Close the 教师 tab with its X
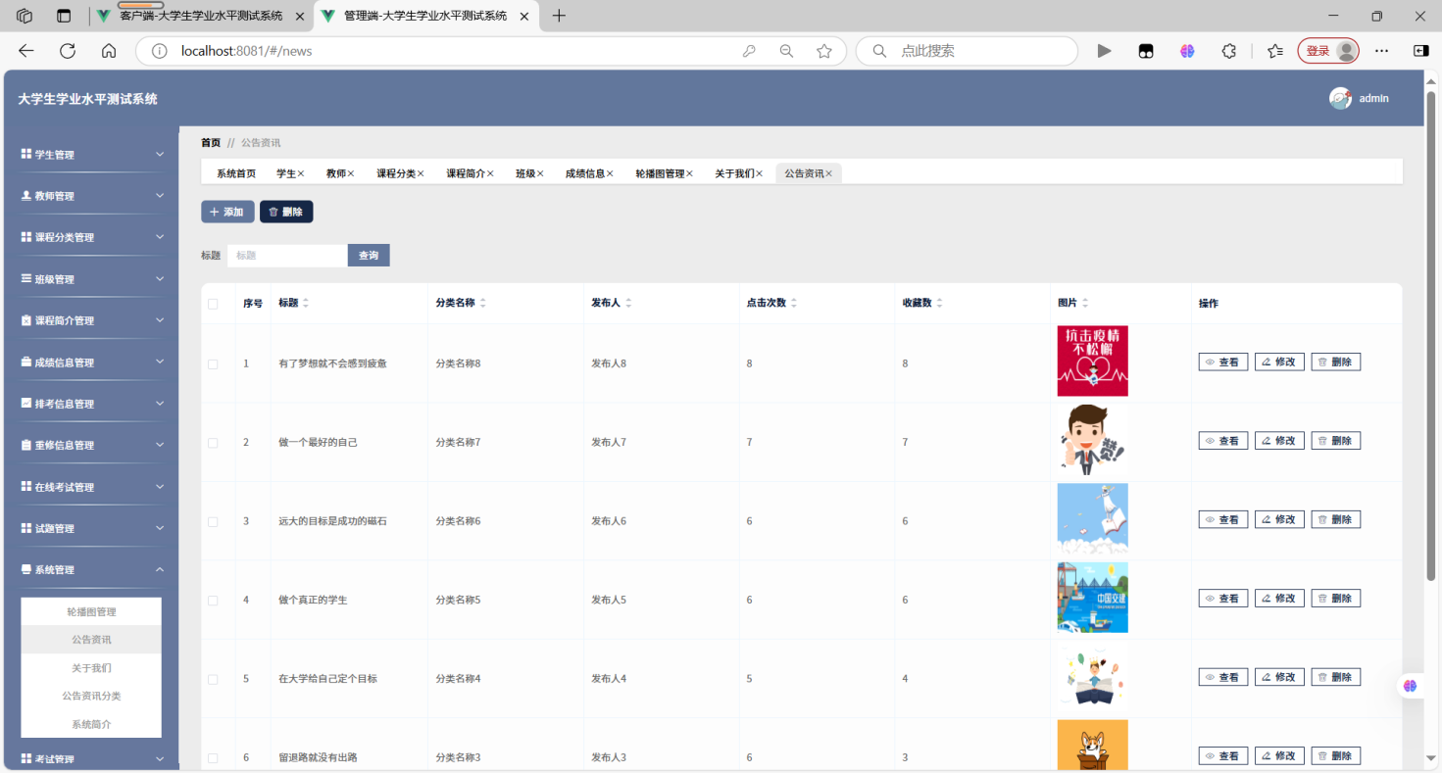 (x=351, y=173)
